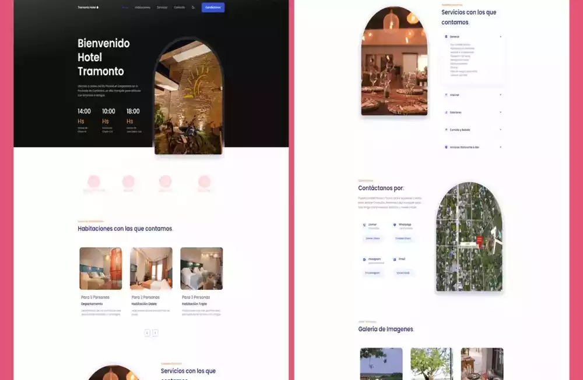Click the Habitaciones con las que contamos heading
The image size is (583, 380).
pyautogui.click(x=125, y=229)
